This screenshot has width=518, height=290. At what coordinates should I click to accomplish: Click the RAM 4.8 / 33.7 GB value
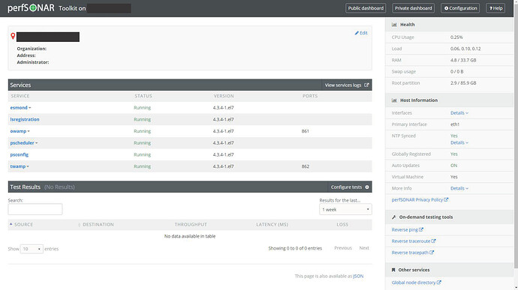tap(463, 60)
